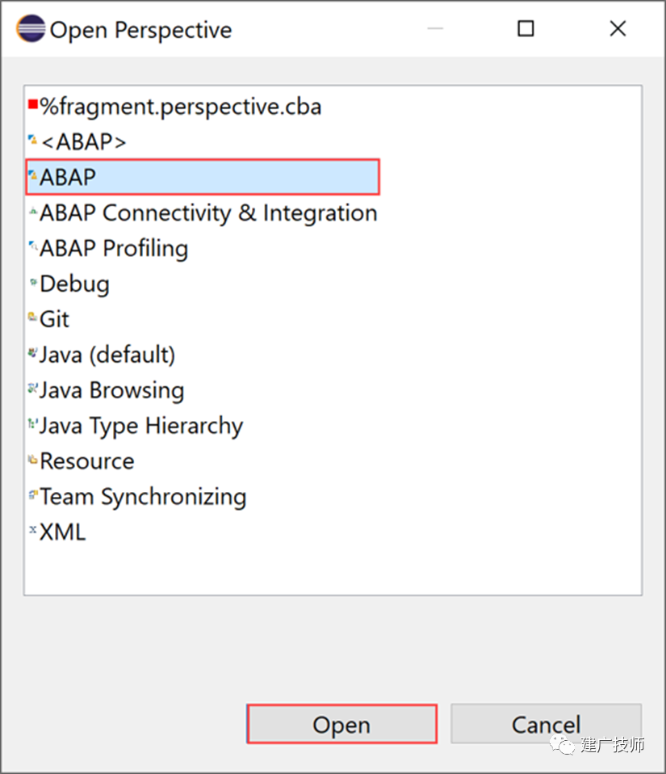Screen dimensions: 666x774
Task: Click the ABAP Profiling icon
Action: click(33, 246)
